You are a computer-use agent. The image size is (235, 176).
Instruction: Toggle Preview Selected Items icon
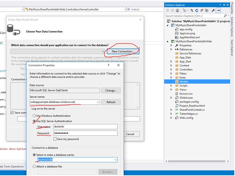tap(218, 11)
